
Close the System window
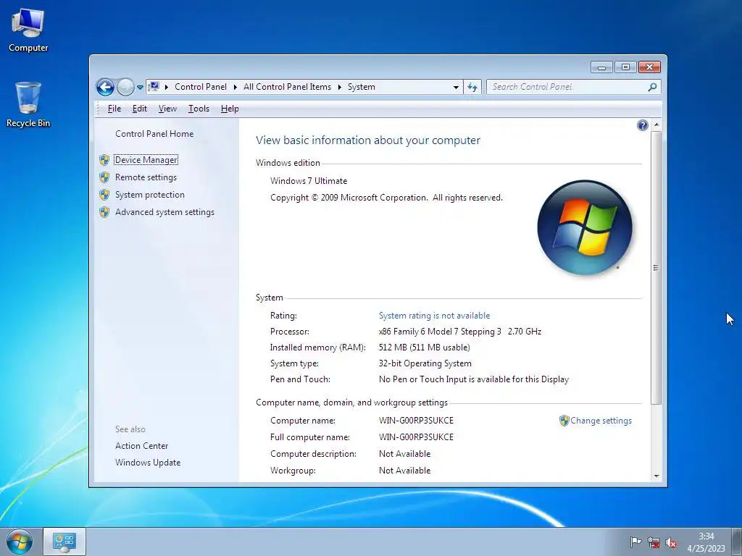click(x=649, y=67)
